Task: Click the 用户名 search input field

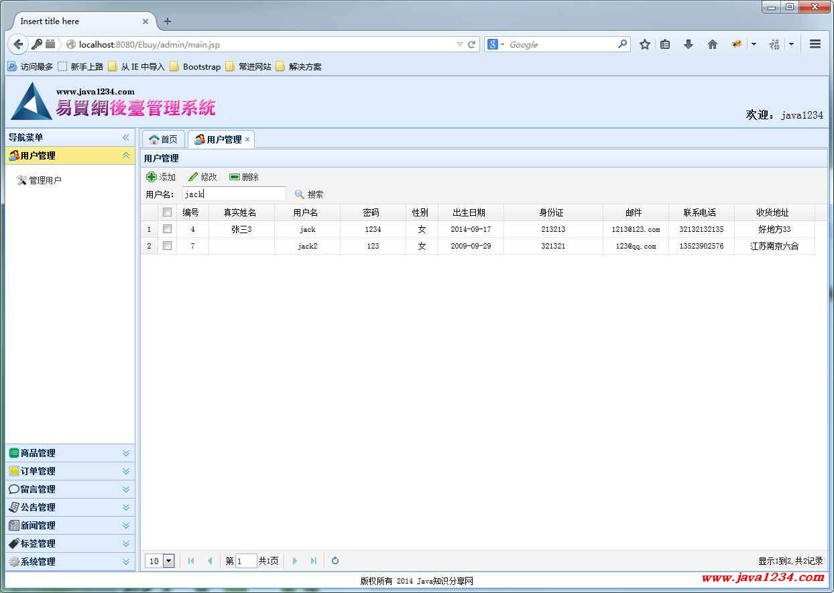Action: point(234,194)
